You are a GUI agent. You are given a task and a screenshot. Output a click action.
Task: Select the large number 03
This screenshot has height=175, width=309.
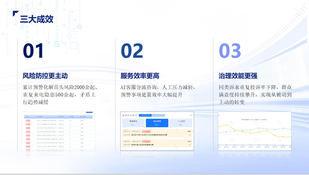tap(230, 51)
